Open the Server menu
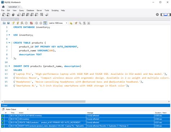This screenshot has width=171, height=132. (x=39, y=10)
